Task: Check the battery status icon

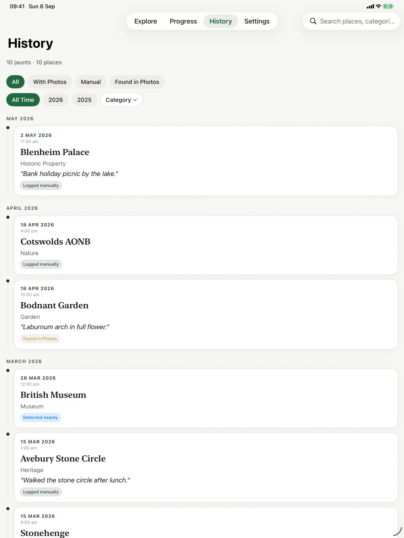Action: click(388, 6)
